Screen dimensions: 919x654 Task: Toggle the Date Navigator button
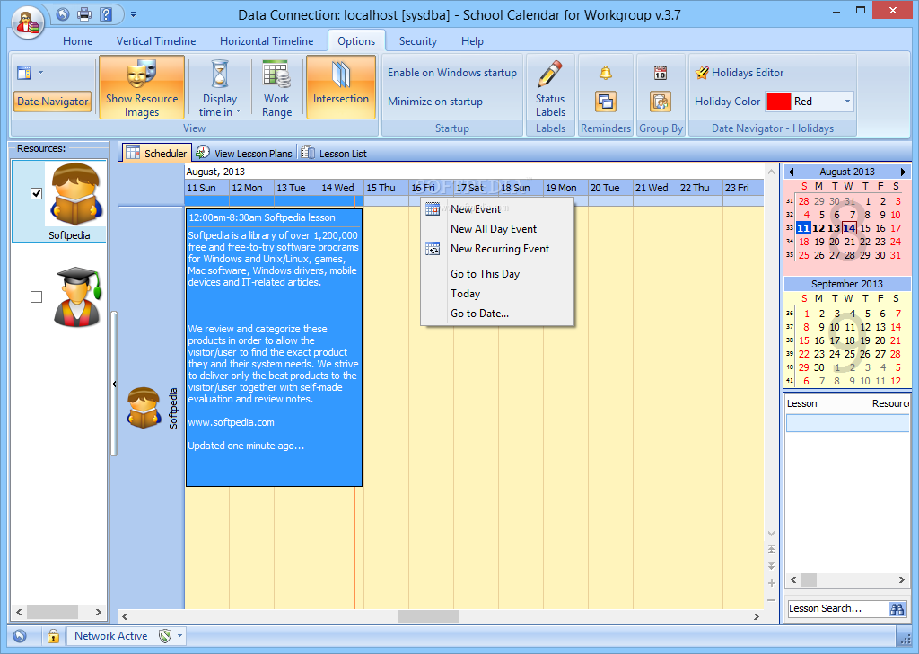click(x=53, y=102)
